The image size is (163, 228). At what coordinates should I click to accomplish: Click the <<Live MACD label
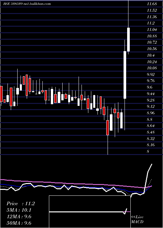click(137, 220)
